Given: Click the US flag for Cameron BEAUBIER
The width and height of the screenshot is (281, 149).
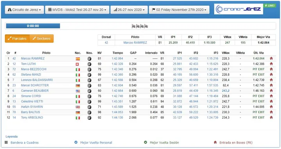Looking at the screenshot, I should (x=78, y=91).
